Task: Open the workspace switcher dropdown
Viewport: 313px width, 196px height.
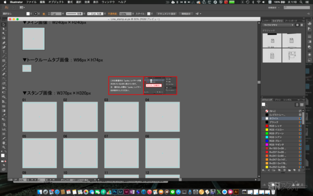Action: click(274, 8)
